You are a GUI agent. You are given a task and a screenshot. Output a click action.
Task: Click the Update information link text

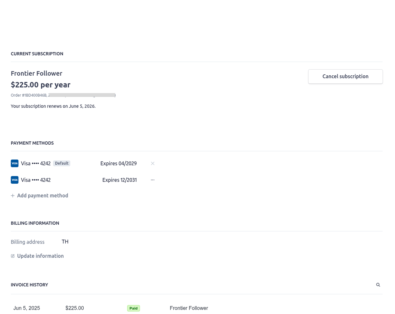click(x=40, y=256)
